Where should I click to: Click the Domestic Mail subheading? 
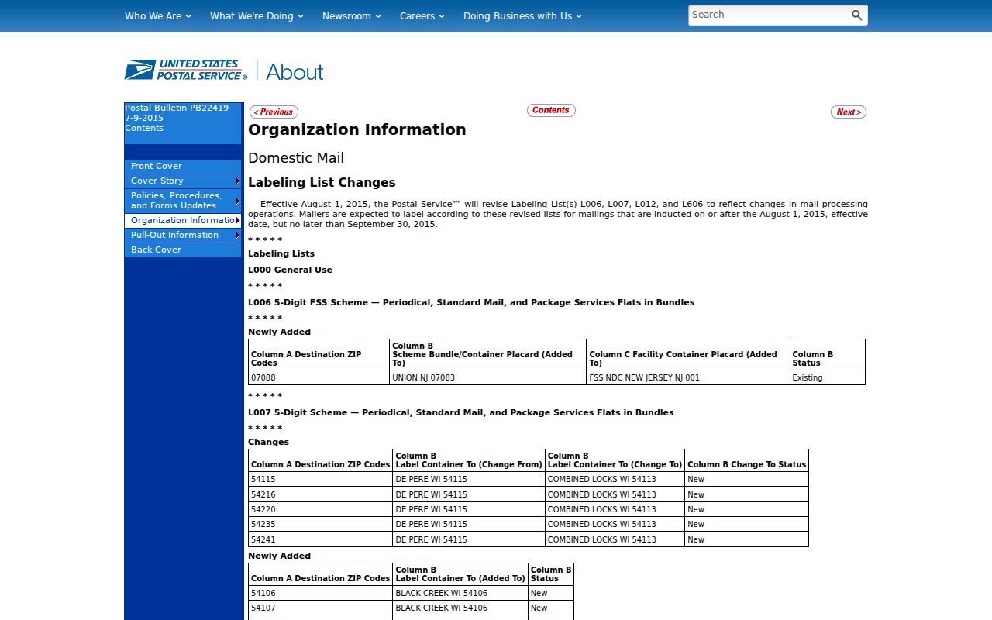(296, 158)
